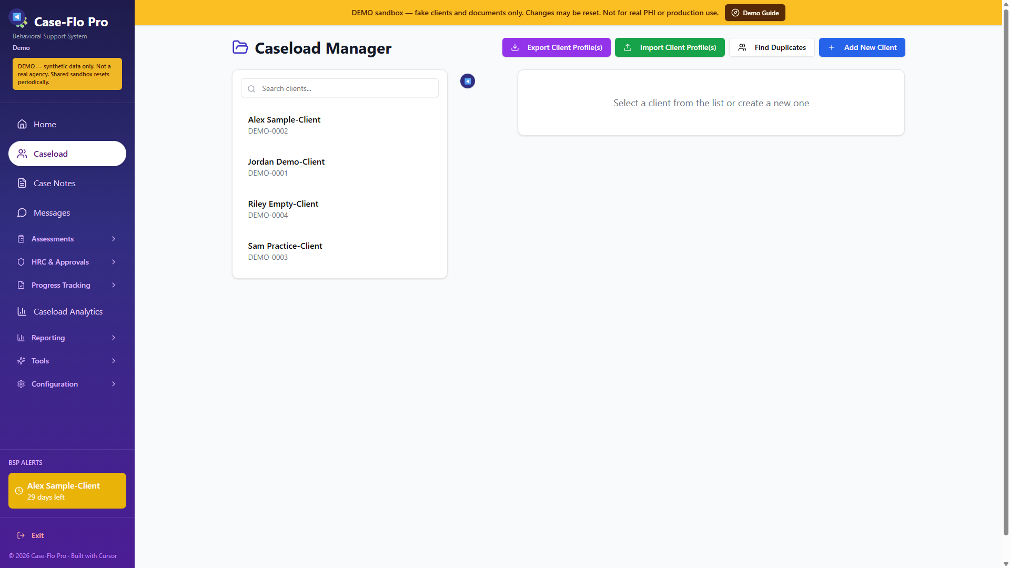Click the round collapse panel icon
This screenshot has height=568, width=1010.
click(468, 81)
